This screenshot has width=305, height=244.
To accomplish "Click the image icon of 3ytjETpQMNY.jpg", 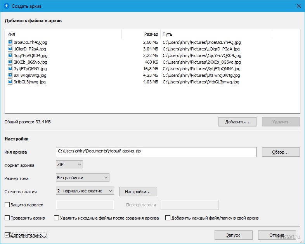I will (x=10, y=68).
